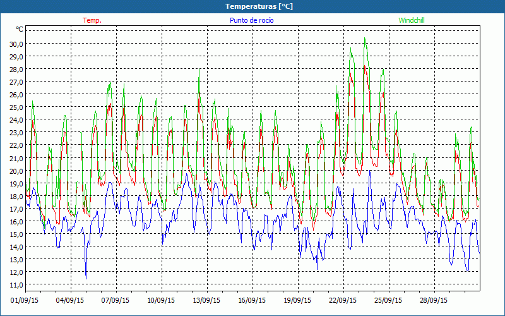Viewport: 505px width, 316px height.
Task: Click the '15,0' y-axis value
Action: [16, 234]
